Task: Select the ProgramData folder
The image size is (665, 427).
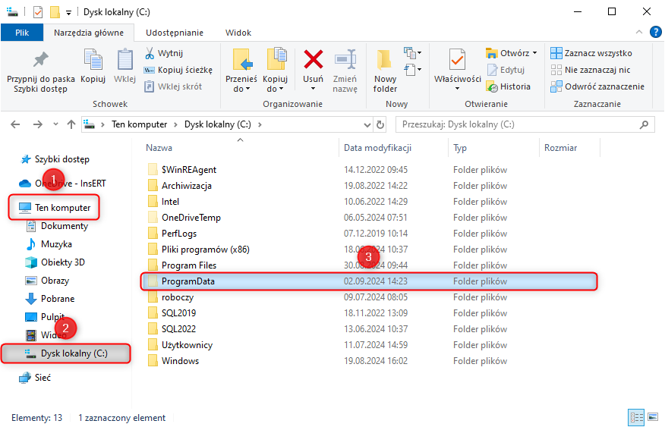Action: tap(368, 281)
